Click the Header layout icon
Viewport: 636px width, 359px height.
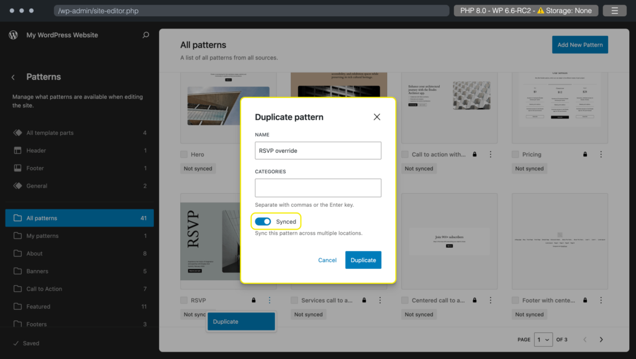[x=17, y=150]
